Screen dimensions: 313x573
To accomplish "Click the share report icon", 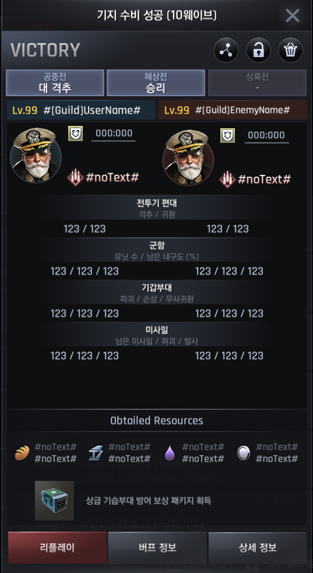I will (226, 51).
